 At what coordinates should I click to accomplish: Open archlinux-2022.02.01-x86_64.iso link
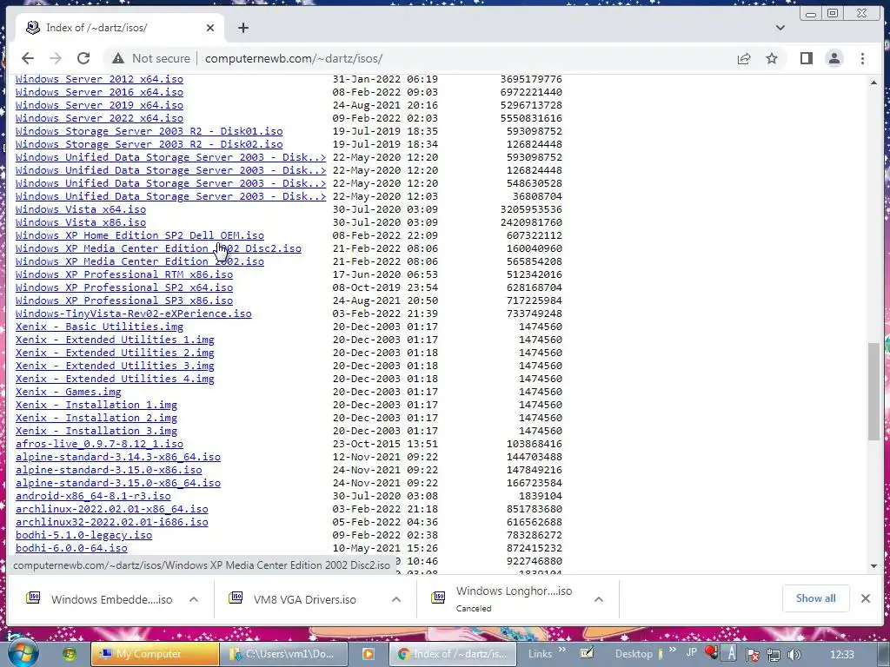[x=112, y=509]
